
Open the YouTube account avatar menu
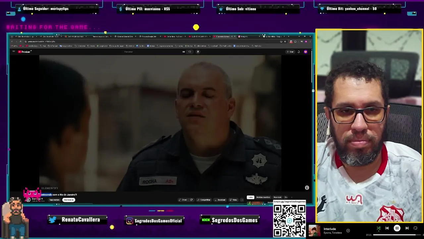[x=305, y=52]
